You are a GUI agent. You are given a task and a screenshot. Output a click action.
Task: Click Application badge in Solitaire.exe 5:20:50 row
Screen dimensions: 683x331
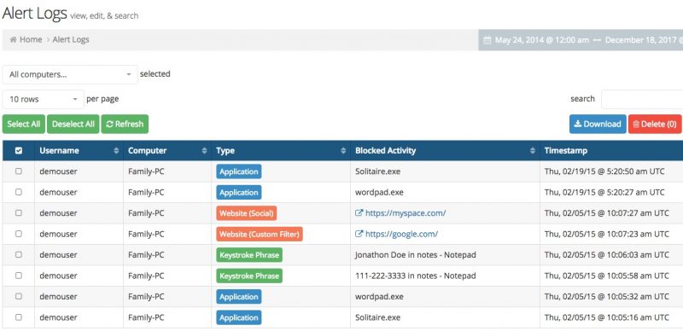[x=239, y=171]
